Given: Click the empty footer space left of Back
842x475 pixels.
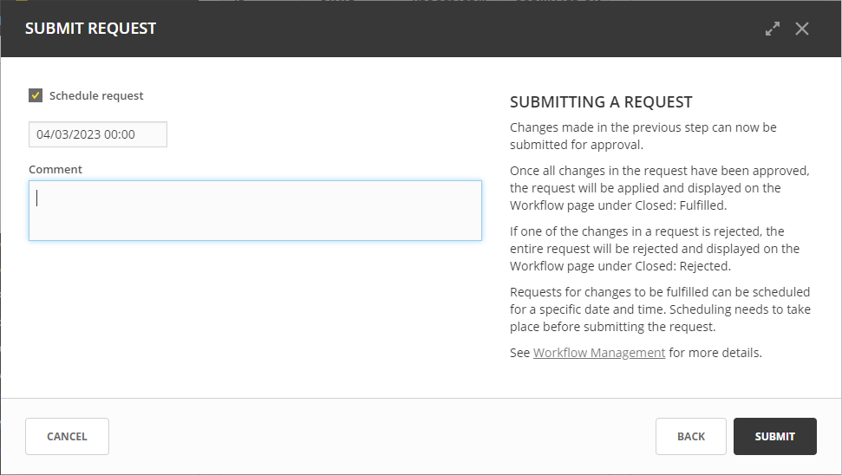Looking at the screenshot, I should (x=382, y=436).
